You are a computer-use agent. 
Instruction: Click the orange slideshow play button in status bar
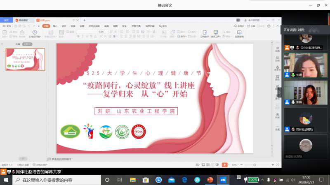225,165
